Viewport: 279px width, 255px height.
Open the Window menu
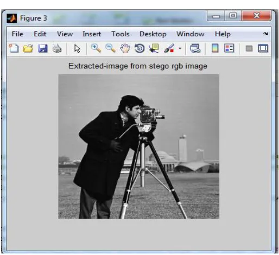click(x=191, y=34)
